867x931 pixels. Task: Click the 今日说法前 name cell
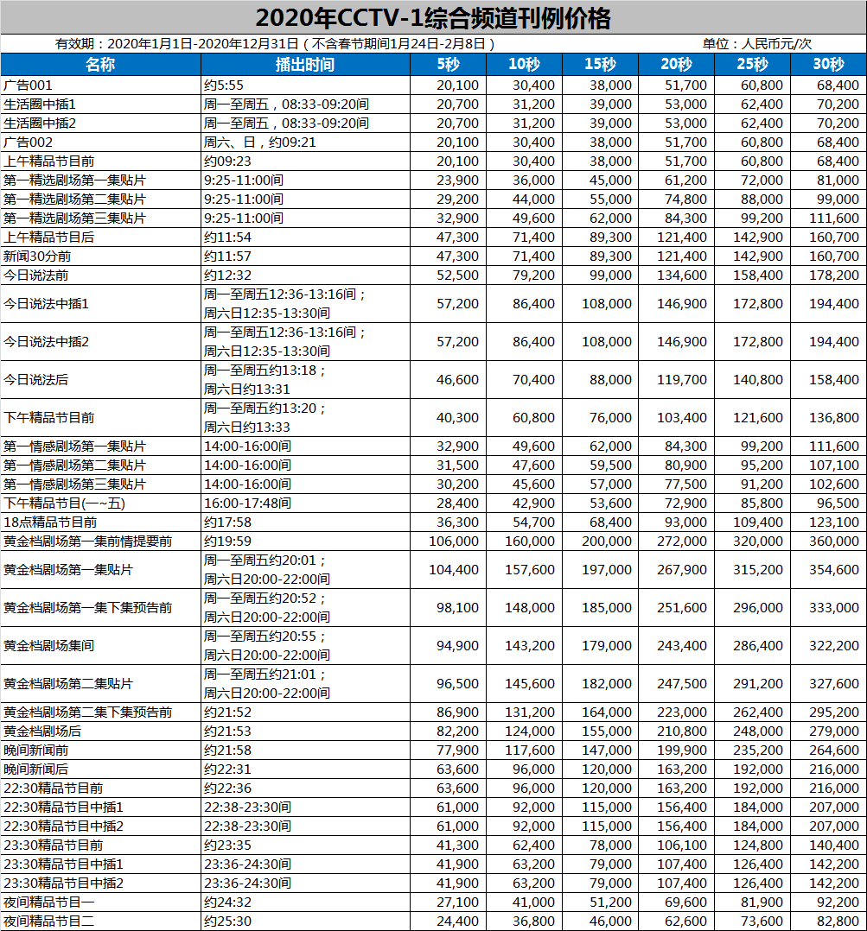36,275
